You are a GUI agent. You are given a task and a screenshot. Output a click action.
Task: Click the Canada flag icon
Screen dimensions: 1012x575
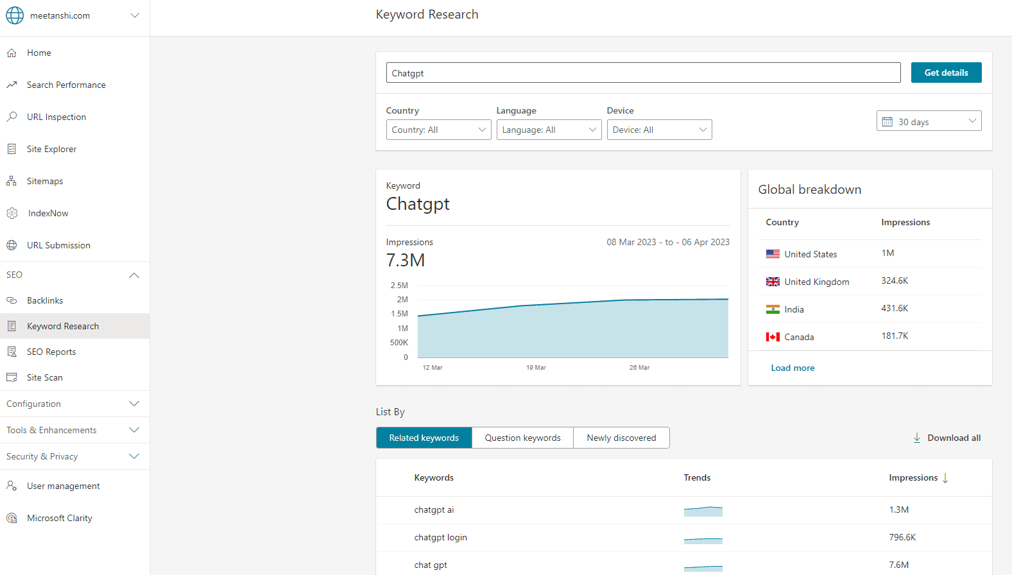[x=773, y=337]
